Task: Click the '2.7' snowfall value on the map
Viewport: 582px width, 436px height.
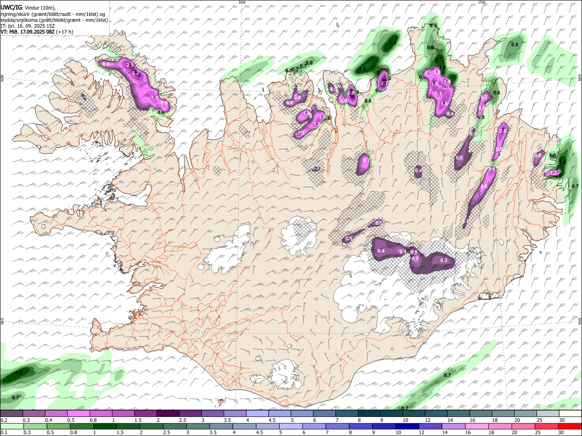Action: click(384, 83)
